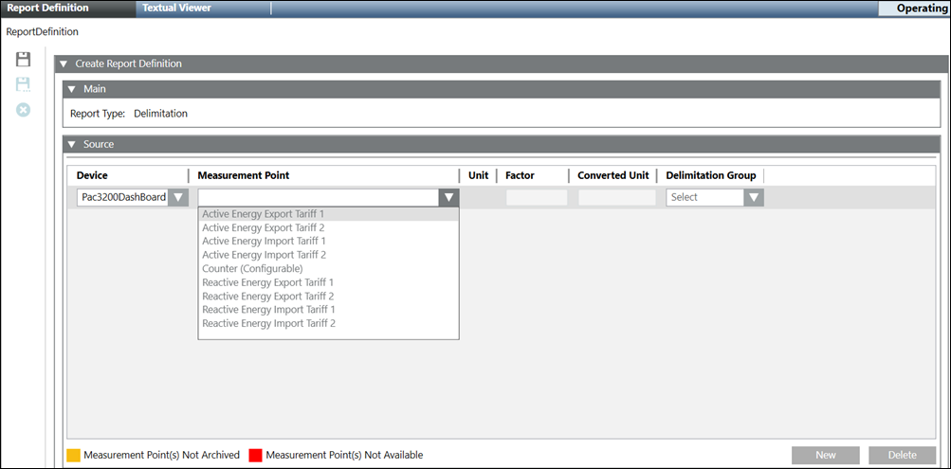
Task: Click the New button
Action: [825, 455]
